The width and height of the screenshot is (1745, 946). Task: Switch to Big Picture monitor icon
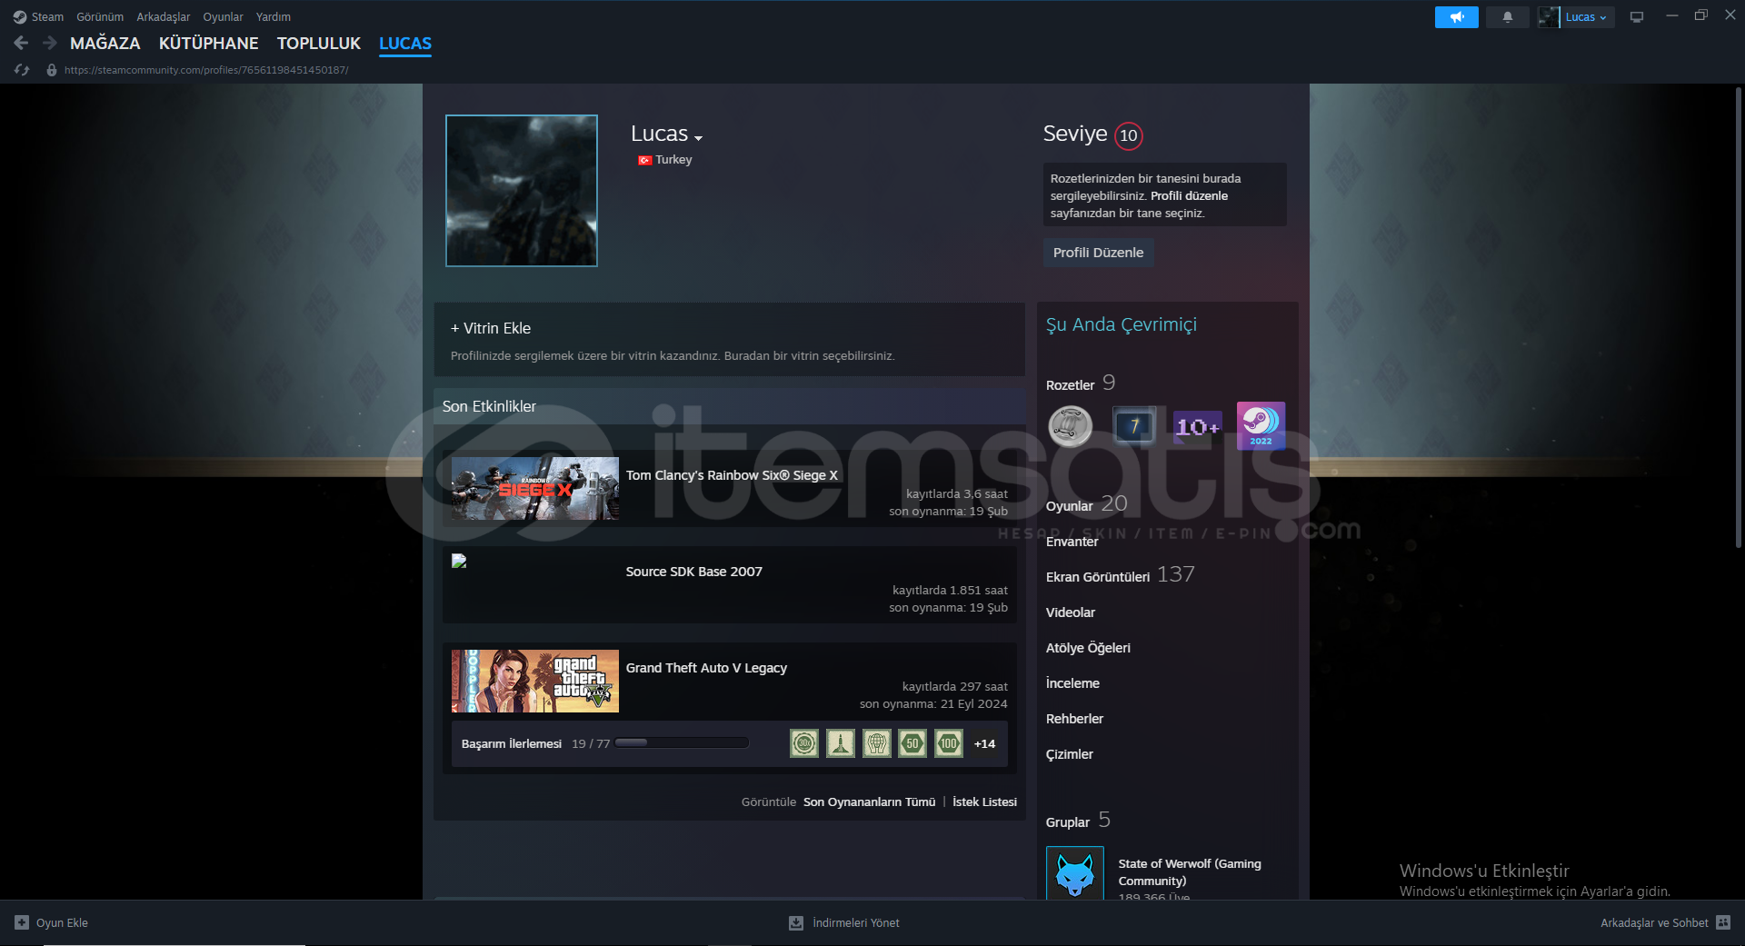tap(1637, 17)
